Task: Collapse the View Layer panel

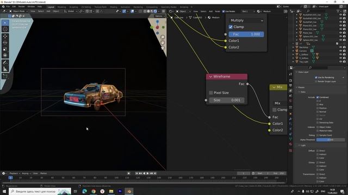Action: [x=297, y=72]
